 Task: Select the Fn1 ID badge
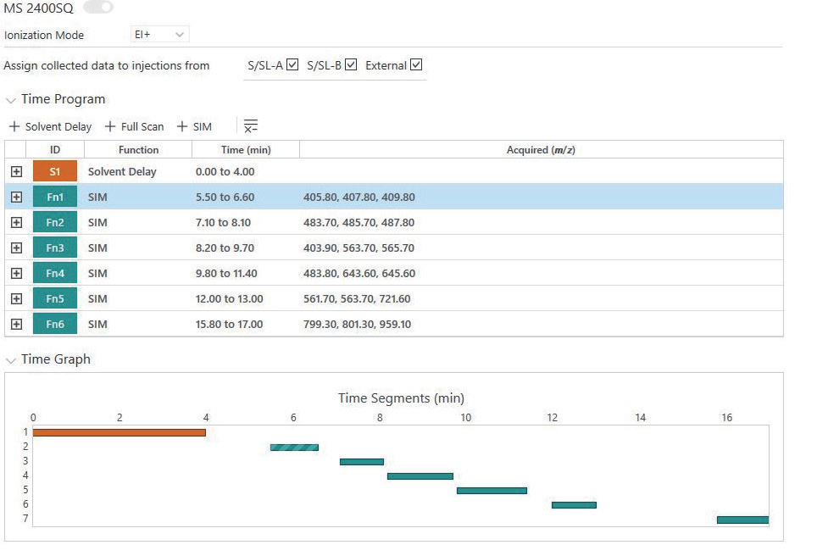click(x=55, y=197)
